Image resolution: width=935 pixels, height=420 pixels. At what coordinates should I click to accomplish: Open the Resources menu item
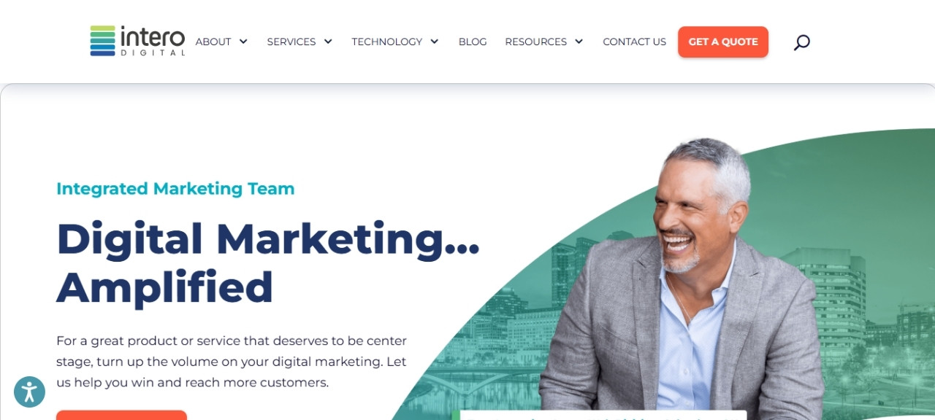coord(536,42)
